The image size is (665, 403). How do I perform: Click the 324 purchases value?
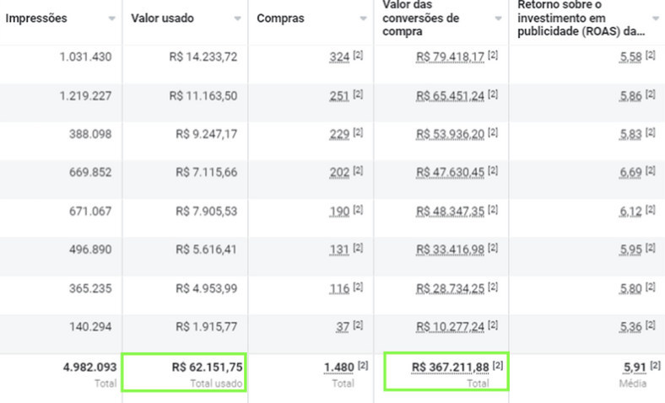click(x=340, y=56)
